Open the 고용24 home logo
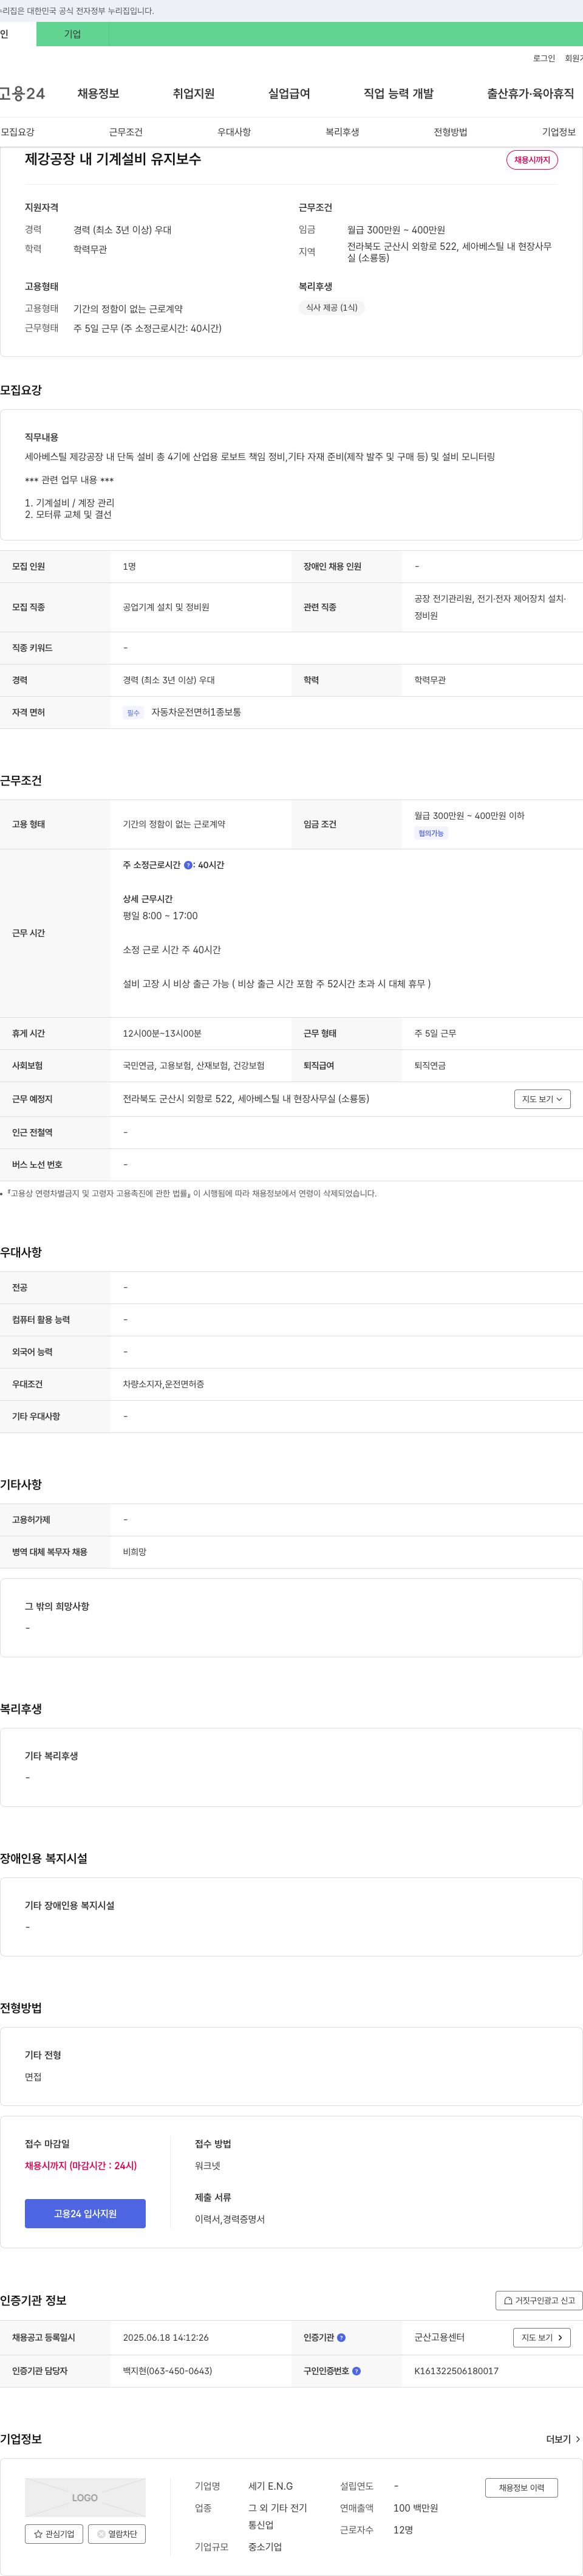 [22, 93]
